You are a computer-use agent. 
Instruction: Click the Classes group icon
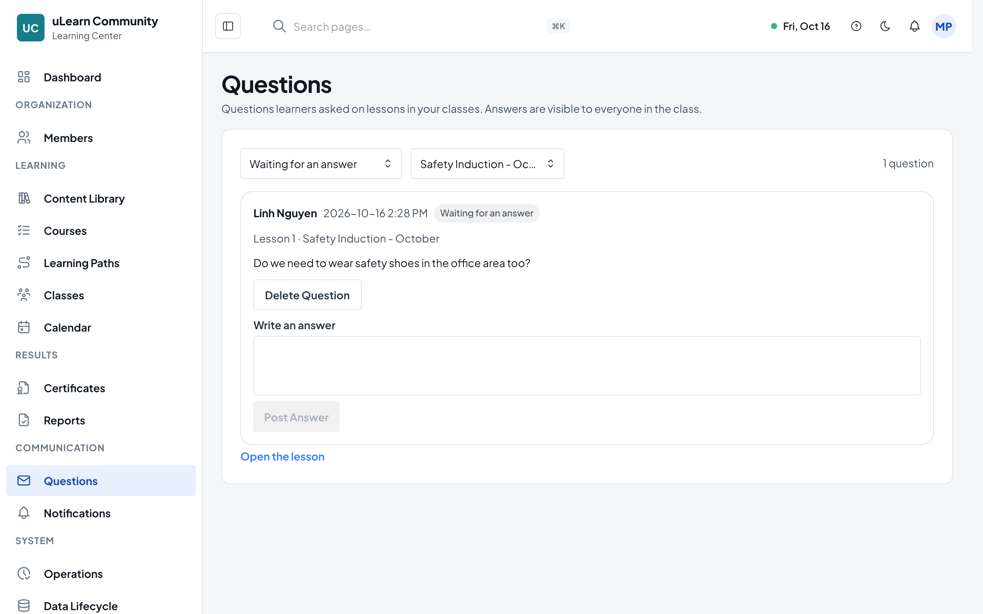point(23,295)
